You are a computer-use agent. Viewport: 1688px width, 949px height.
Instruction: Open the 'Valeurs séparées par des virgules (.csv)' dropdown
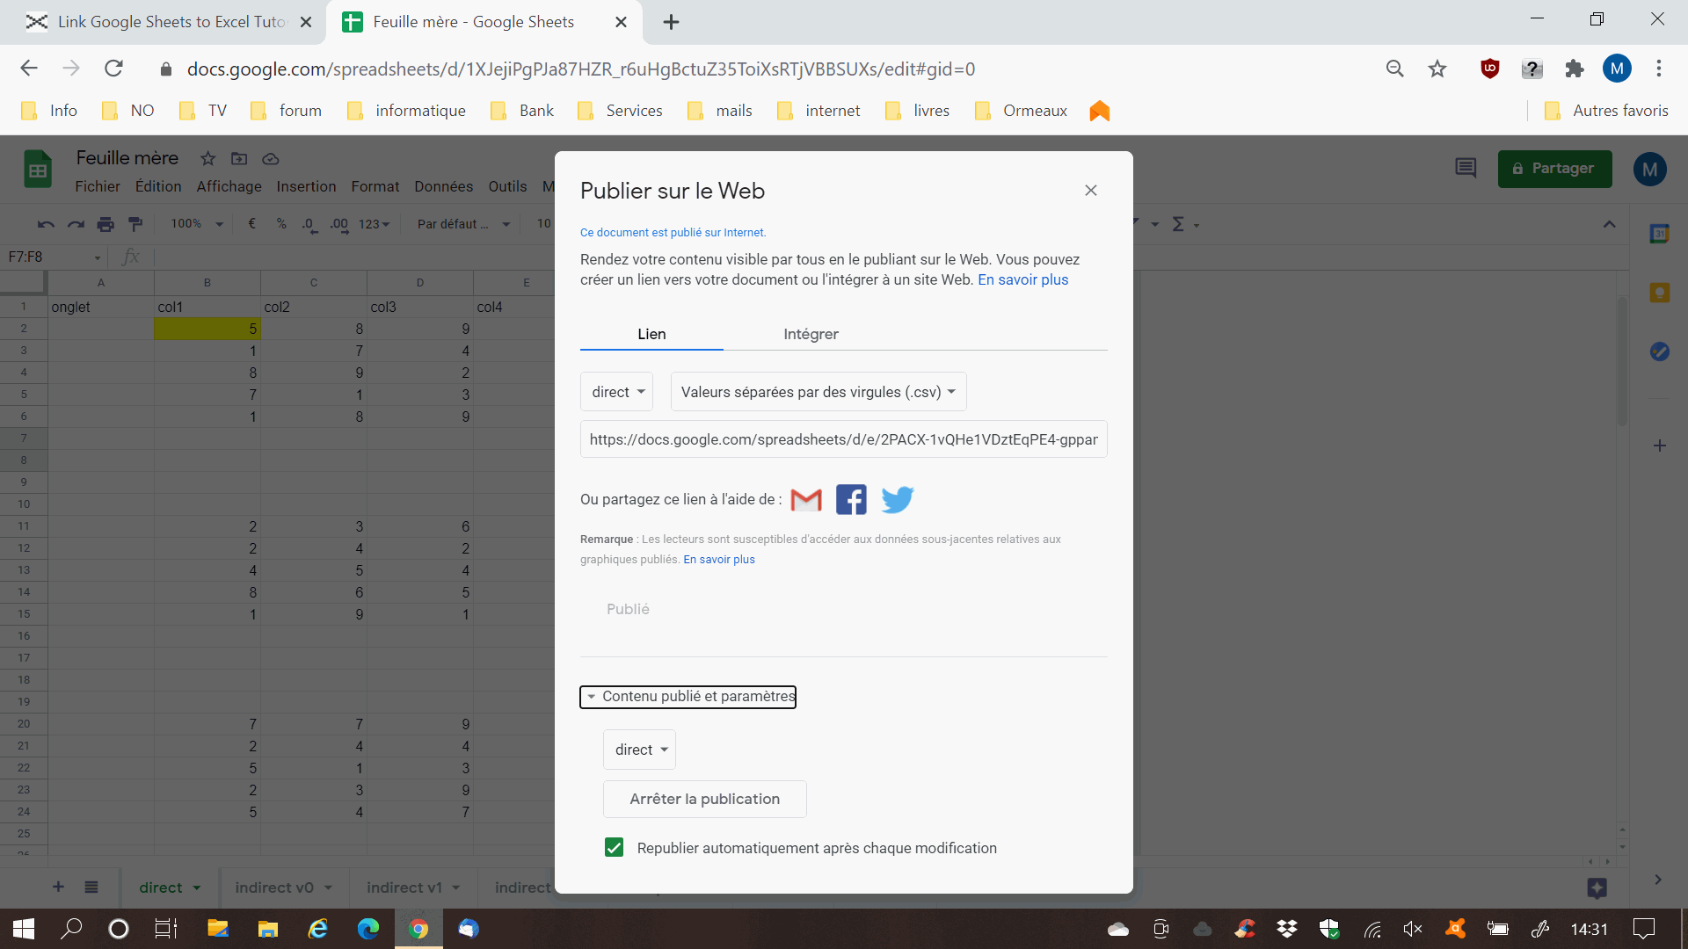click(x=819, y=392)
